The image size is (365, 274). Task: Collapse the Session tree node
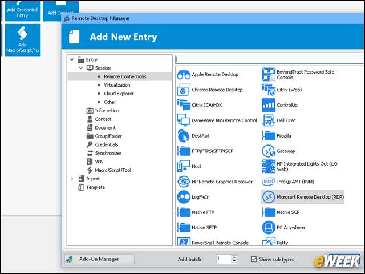coord(81,68)
